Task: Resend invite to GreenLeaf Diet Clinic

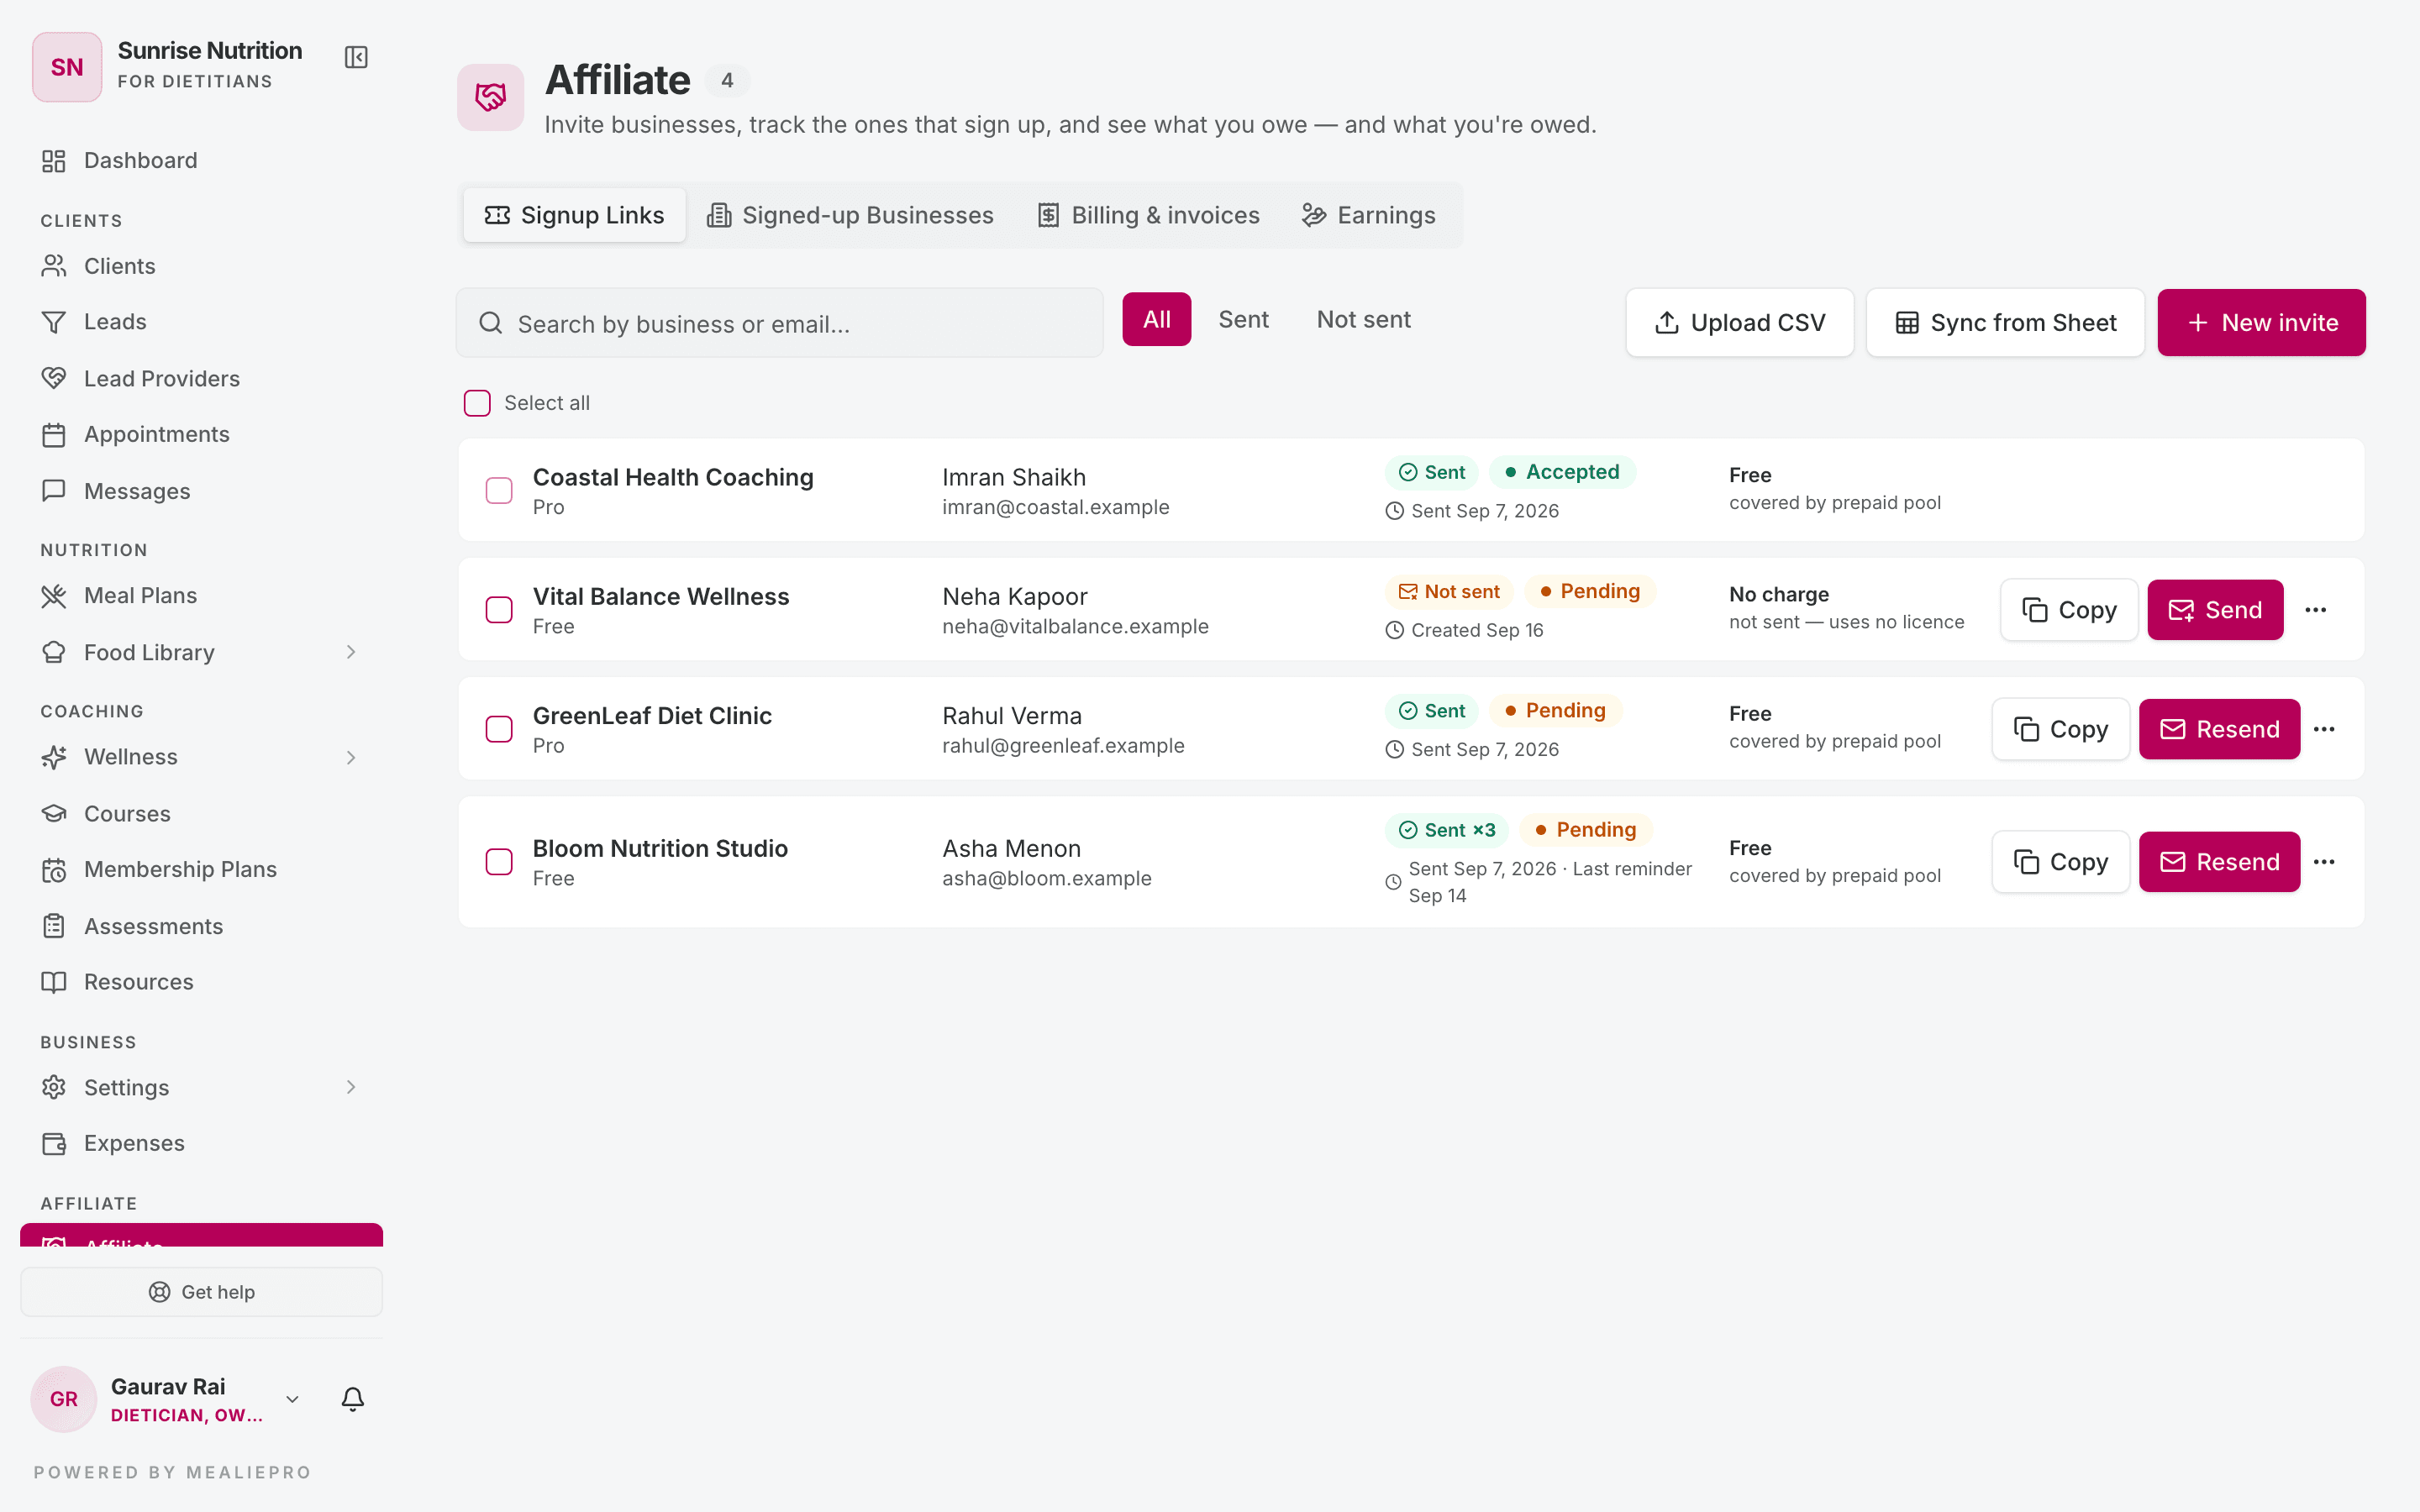Action: coord(2219,729)
